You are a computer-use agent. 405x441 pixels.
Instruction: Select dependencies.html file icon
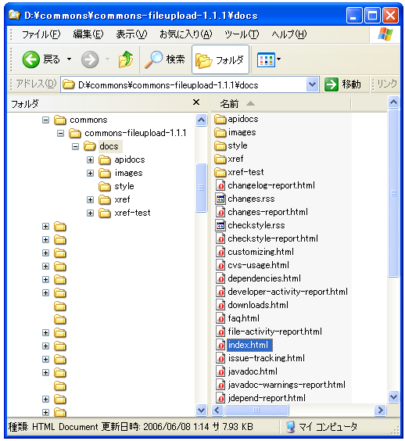pyautogui.click(x=220, y=278)
